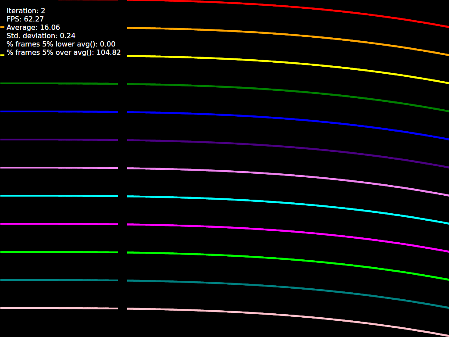This screenshot has width=449, height=337.
Task: Click the "% frames 5% lower avg()" line
Action: point(61,44)
